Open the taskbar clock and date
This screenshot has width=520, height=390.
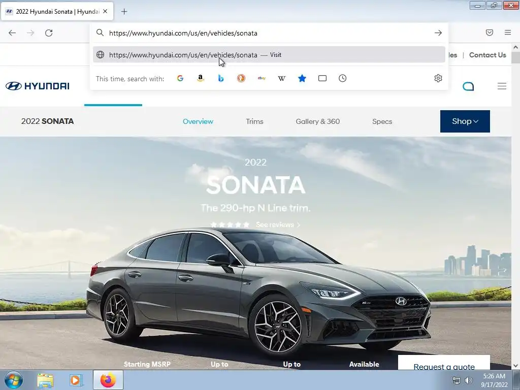(x=494, y=380)
